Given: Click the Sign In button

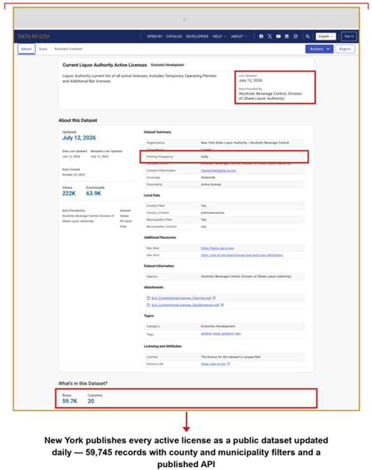Looking at the screenshot, I should (349, 36).
